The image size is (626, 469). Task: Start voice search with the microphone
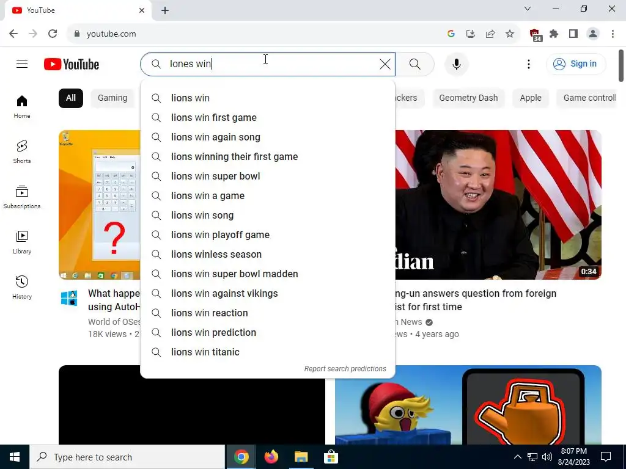click(456, 64)
